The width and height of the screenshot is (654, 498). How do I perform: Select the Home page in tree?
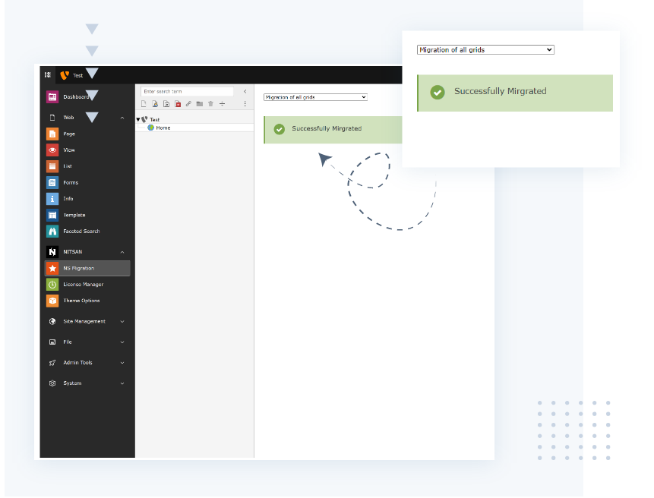163,128
